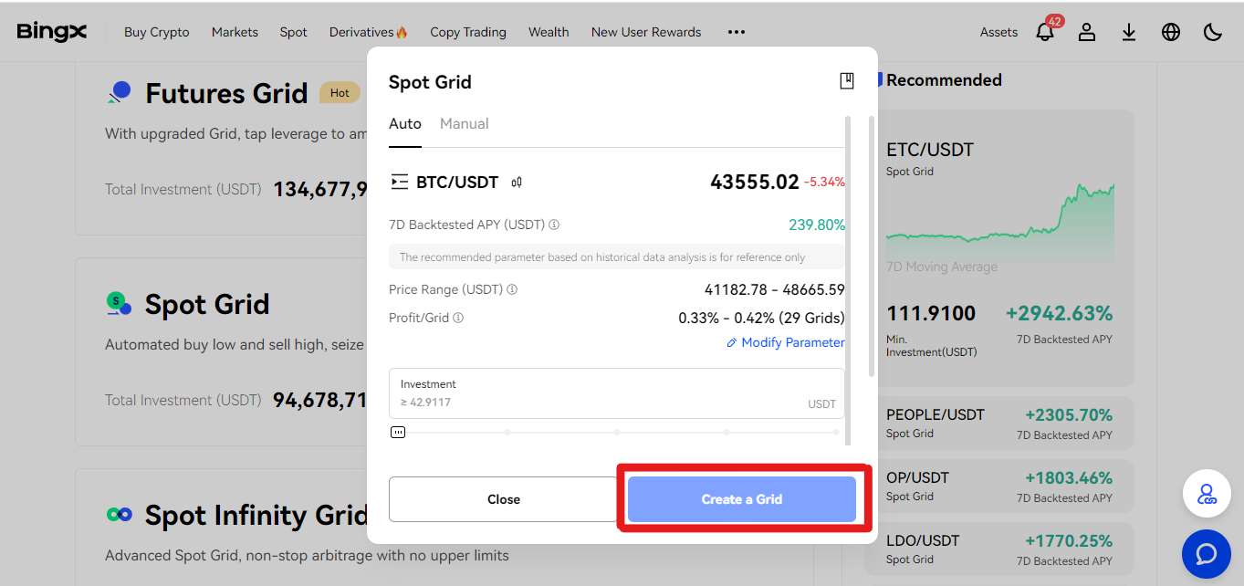Open the Copy Trading menu

click(x=468, y=32)
